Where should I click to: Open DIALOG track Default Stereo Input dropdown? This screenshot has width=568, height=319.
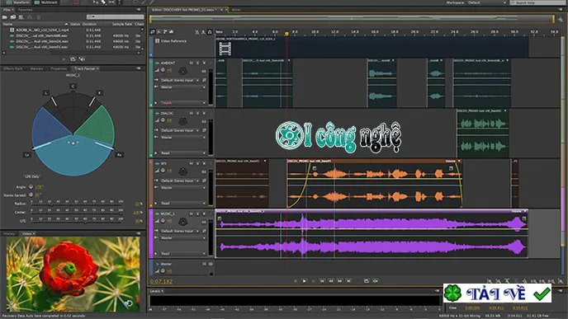(181, 130)
